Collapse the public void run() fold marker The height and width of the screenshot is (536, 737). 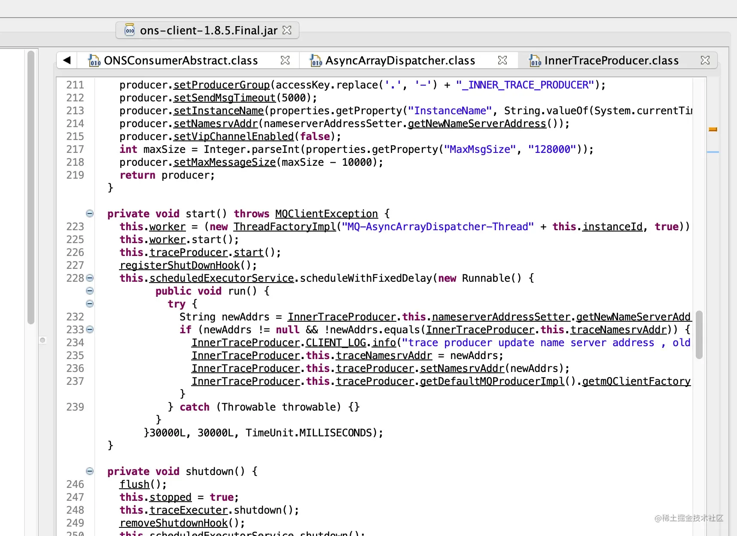pyautogui.click(x=90, y=291)
